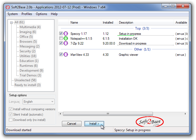Screen dimensions: 196x140
Task: Open the Profiles menu
Action: [27, 14]
